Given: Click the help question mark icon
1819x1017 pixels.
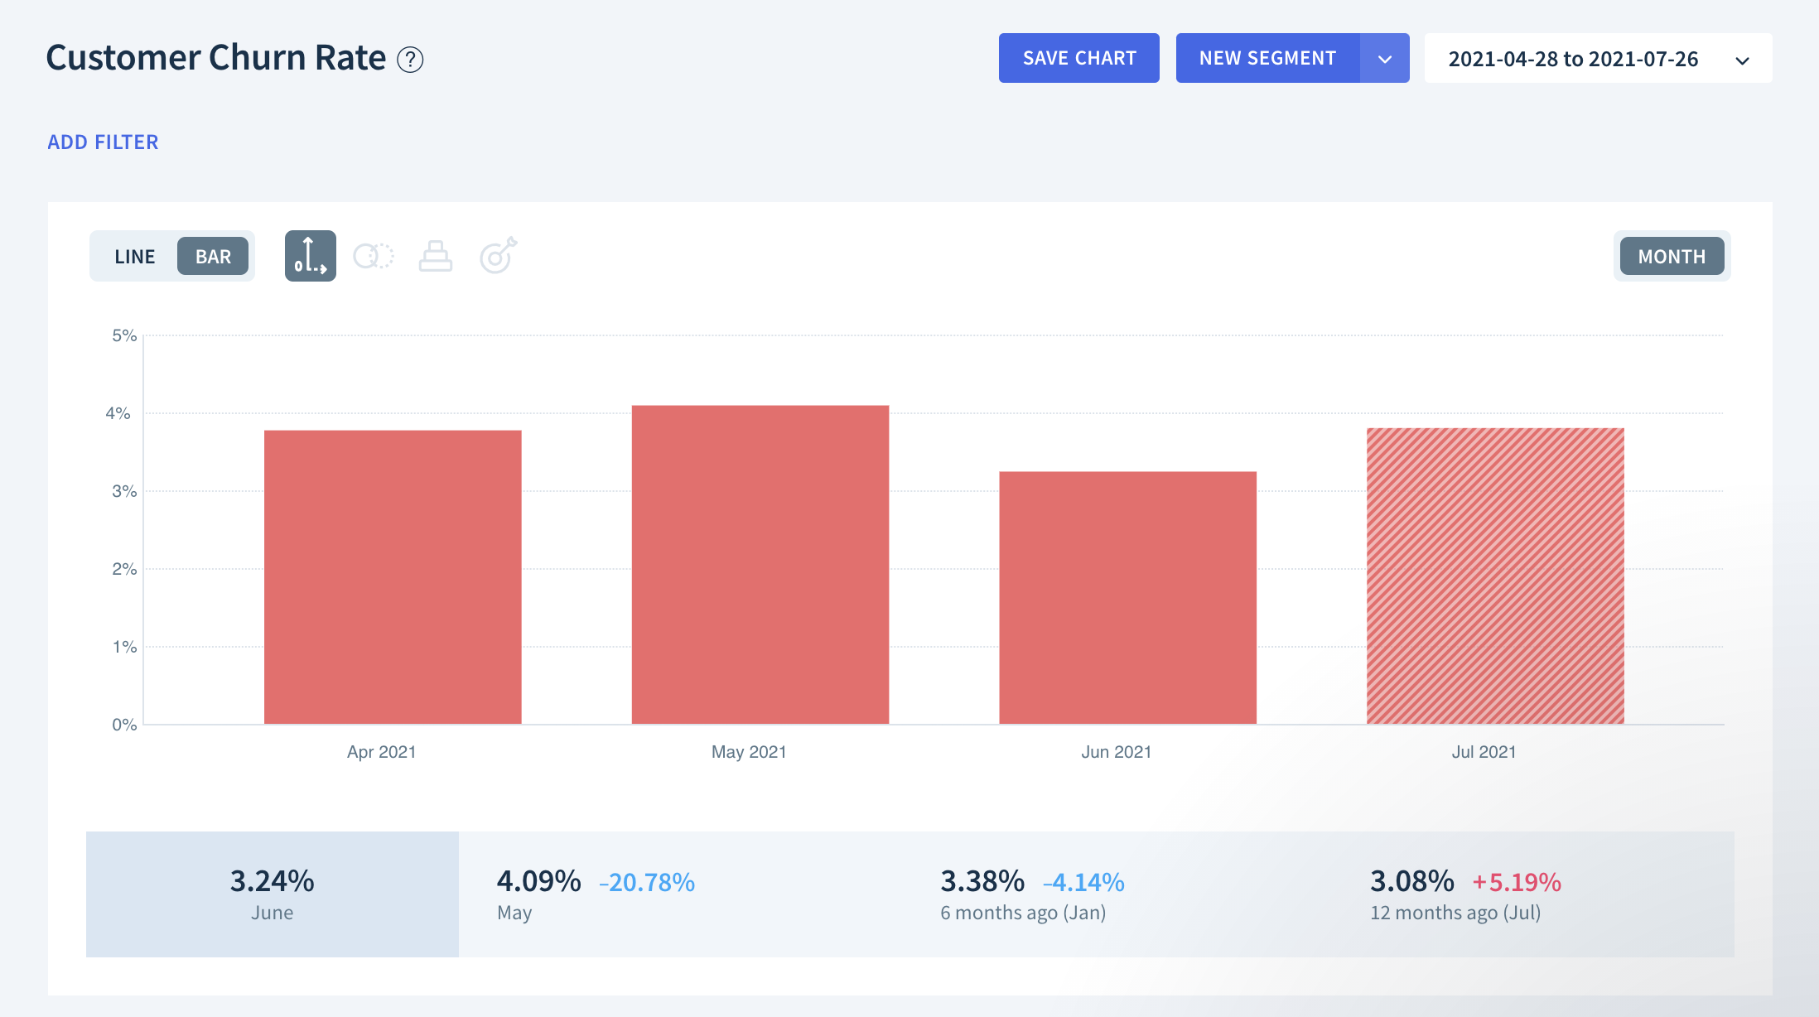Looking at the screenshot, I should (x=410, y=60).
